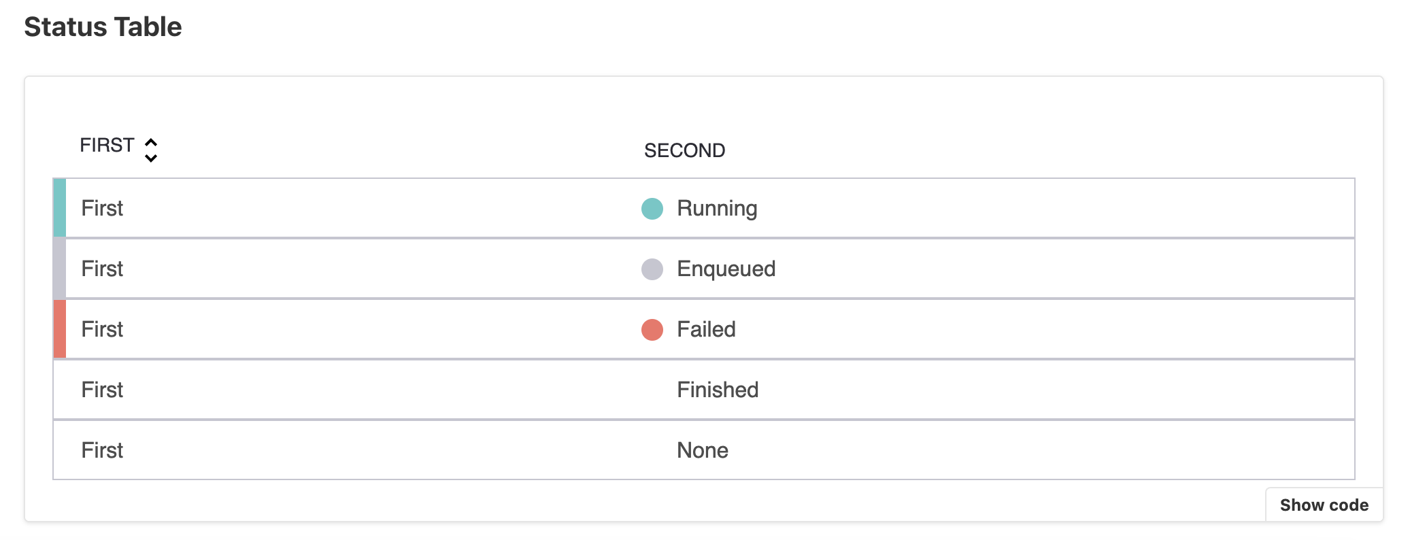Click the red Failed status dot
1427x540 pixels.
[x=652, y=330]
